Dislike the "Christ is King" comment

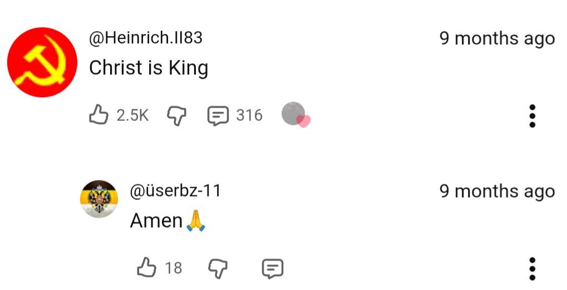pyautogui.click(x=176, y=116)
